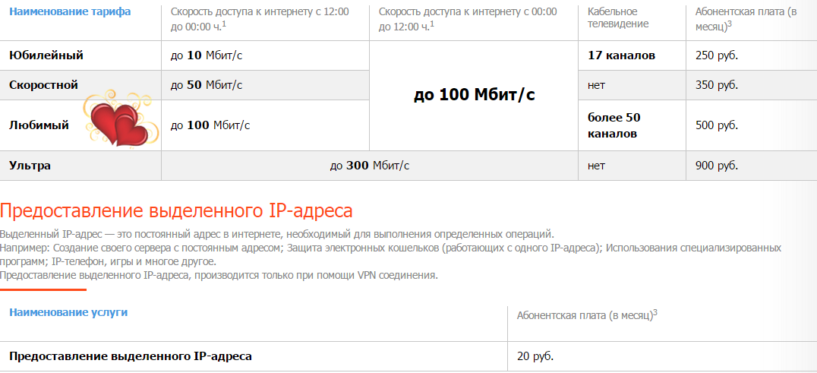Click the 'до 100 Мбит/с' merged cell

tap(474, 95)
